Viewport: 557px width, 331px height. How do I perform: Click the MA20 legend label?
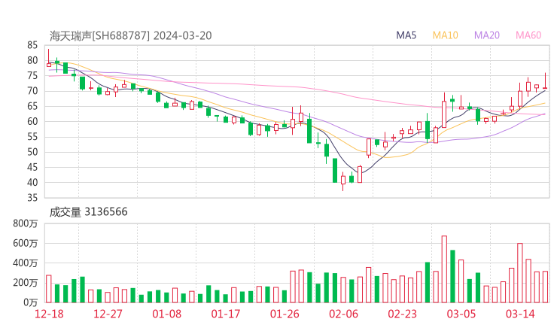pos(487,35)
